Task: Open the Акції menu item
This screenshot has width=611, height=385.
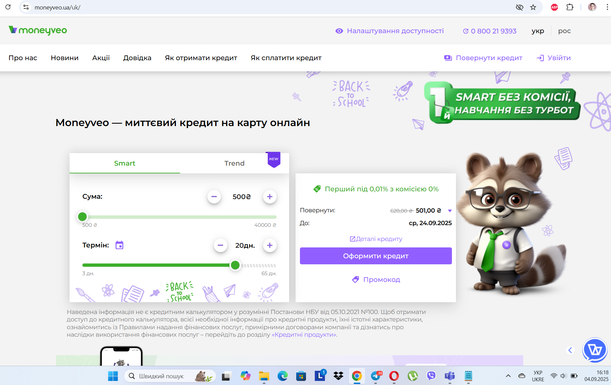Action: (101, 58)
